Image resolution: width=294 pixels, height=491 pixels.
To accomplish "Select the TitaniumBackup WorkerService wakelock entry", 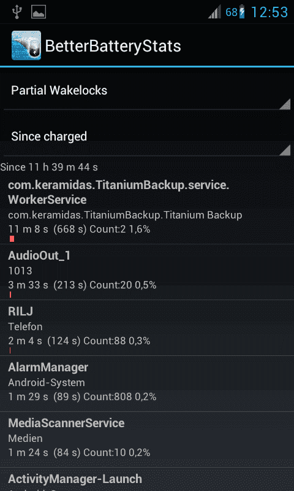I will pos(147,209).
